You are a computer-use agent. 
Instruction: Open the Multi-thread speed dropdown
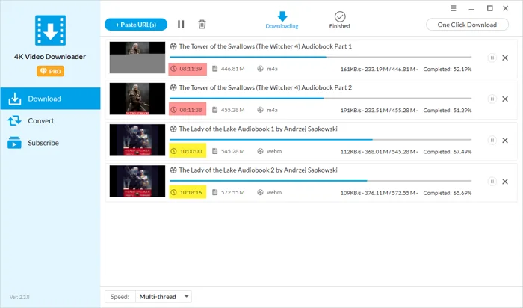(x=164, y=296)
